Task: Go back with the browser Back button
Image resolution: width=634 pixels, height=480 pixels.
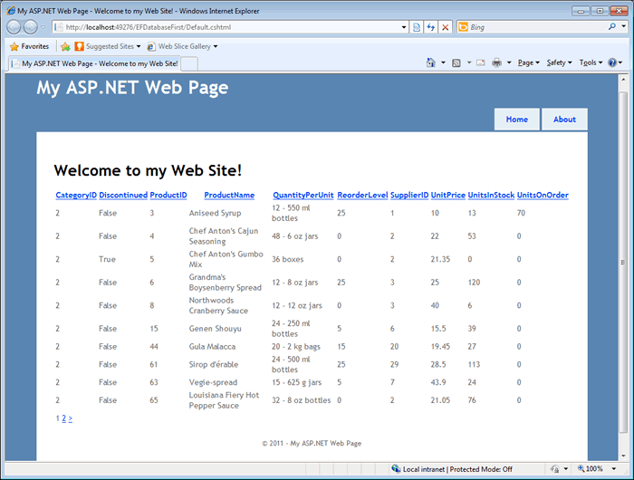Action: tap(14, 27)
